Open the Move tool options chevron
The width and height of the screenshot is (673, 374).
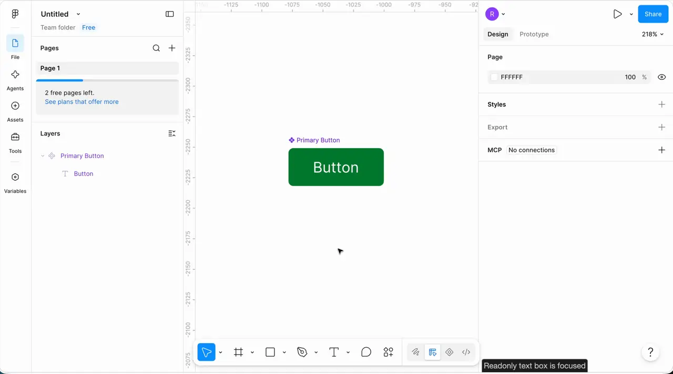tap(220, 352)
